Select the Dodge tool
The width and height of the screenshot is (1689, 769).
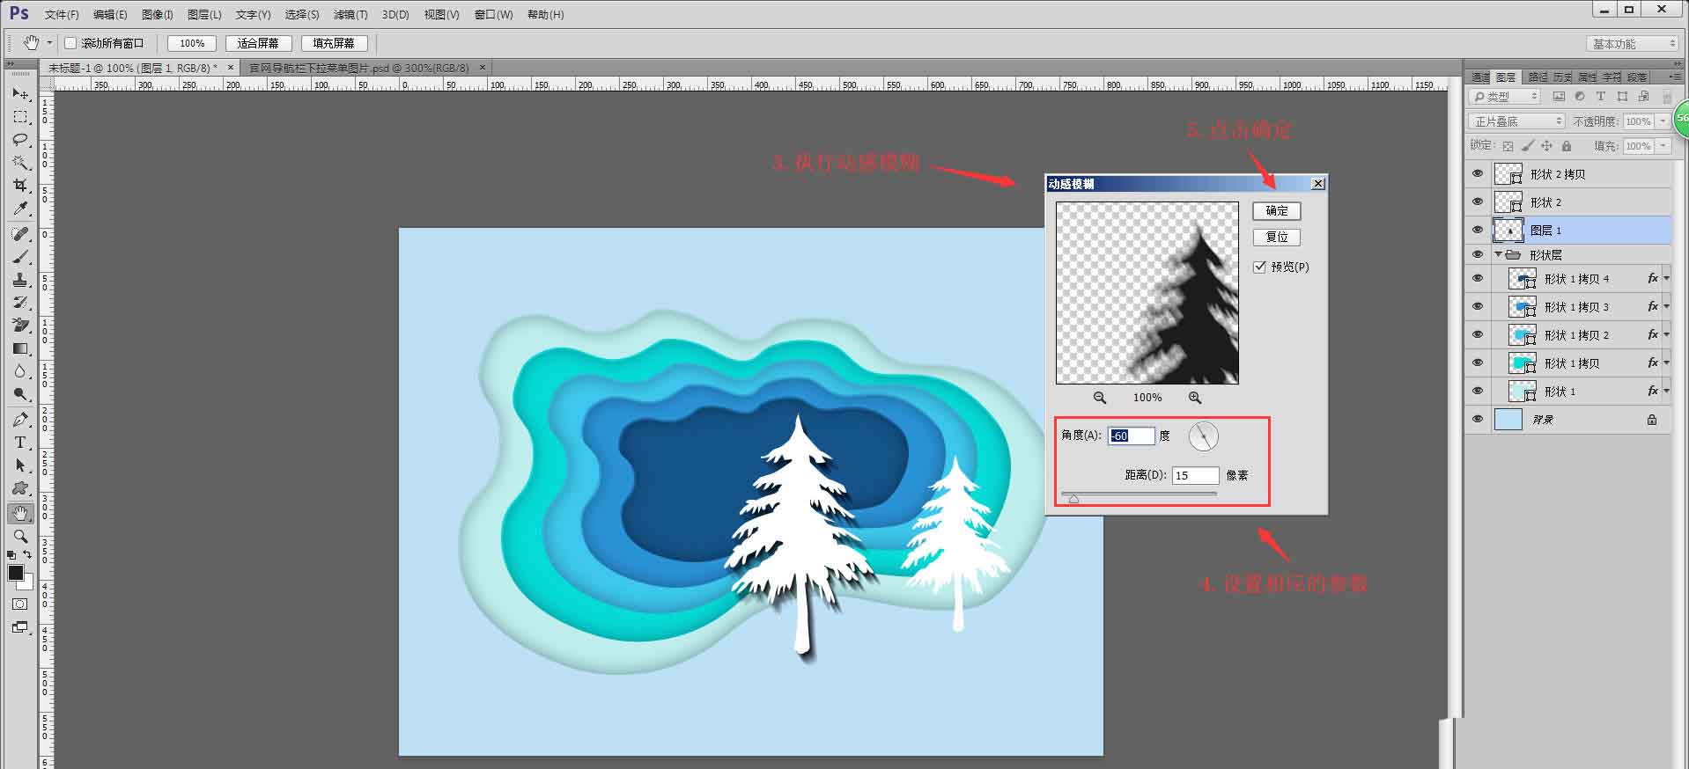[x=20, y=394]
